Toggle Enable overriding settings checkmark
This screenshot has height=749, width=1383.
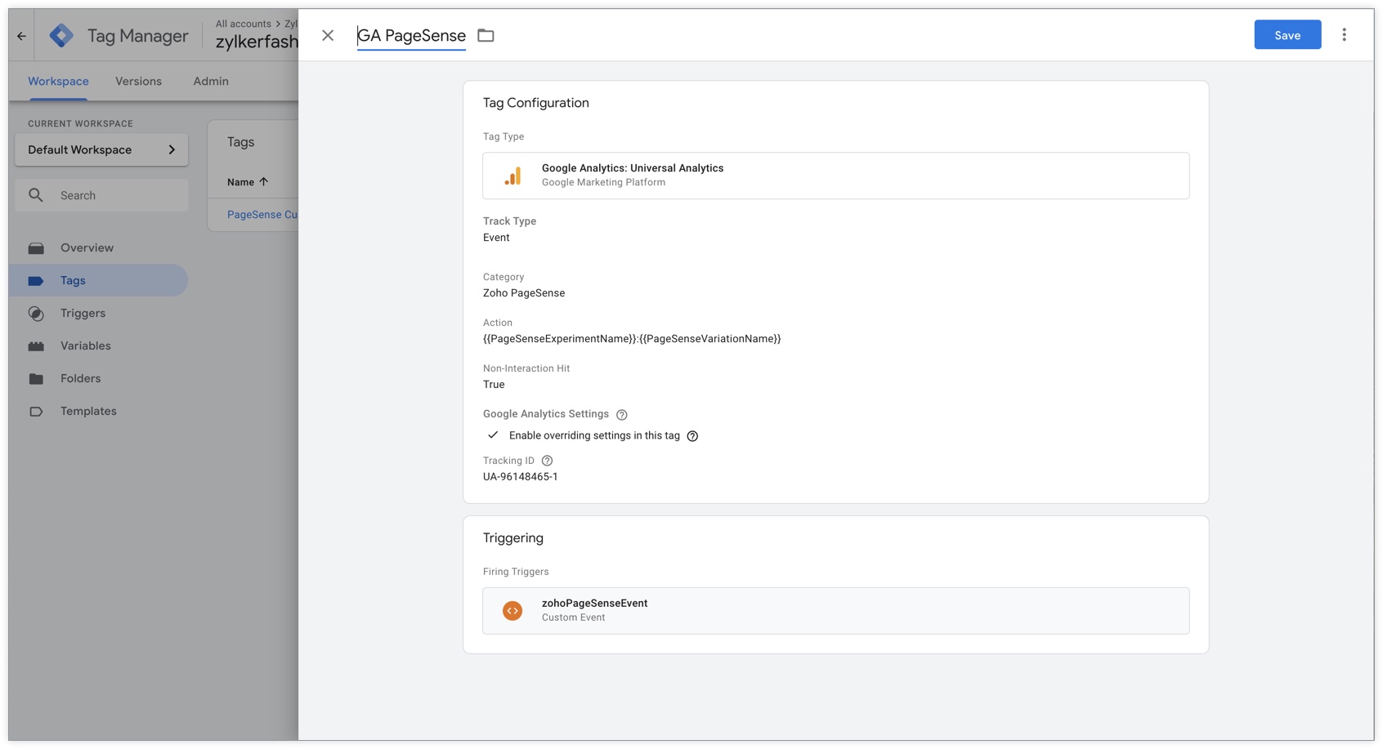click(x=493, y=435)
